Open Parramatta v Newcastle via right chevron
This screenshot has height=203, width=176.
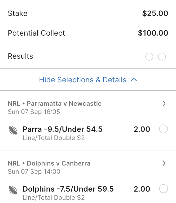[x=164, y=104]
